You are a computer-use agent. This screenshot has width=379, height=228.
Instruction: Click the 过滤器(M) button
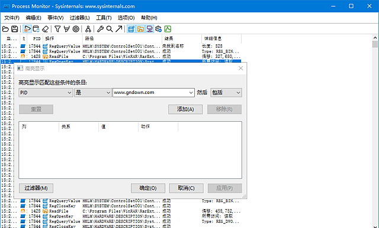point(36,188)
